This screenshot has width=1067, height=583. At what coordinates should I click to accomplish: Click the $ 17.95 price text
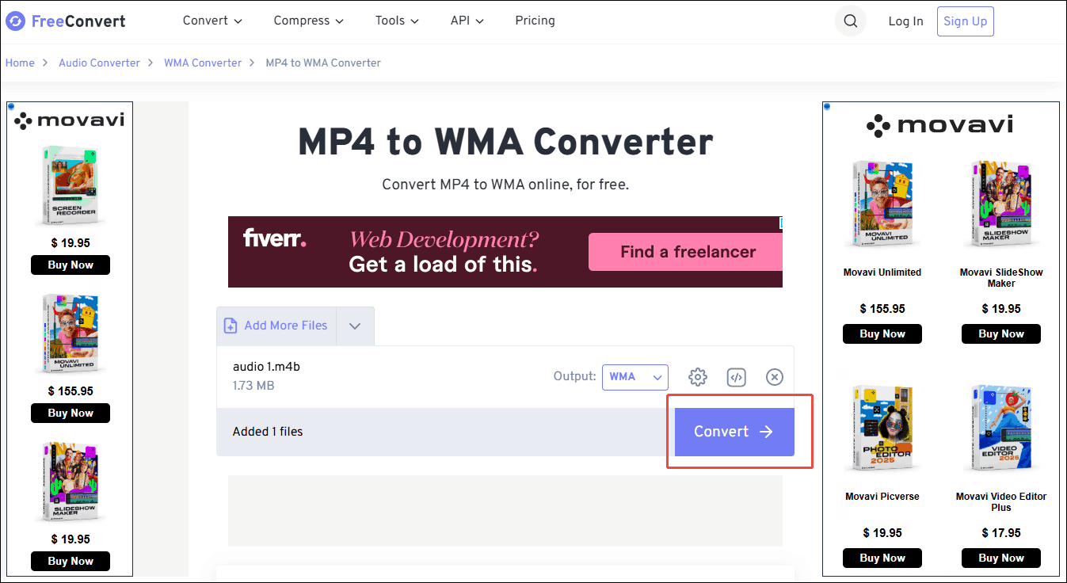(1001, 533)
